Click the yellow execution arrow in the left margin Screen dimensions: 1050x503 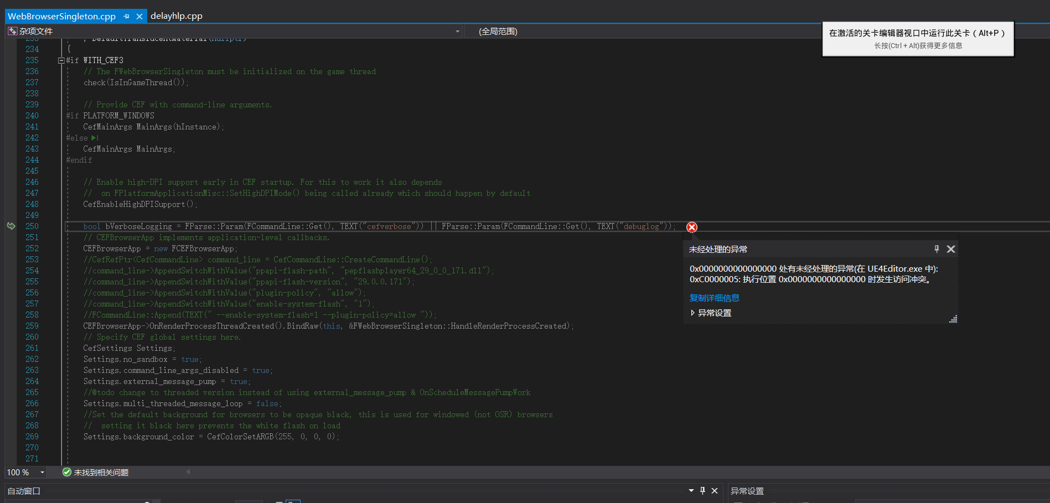pos(11,226)
